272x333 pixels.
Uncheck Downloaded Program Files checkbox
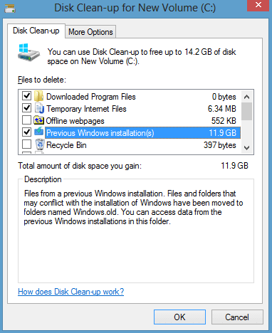pyautogui.click(x=26, y=96)
